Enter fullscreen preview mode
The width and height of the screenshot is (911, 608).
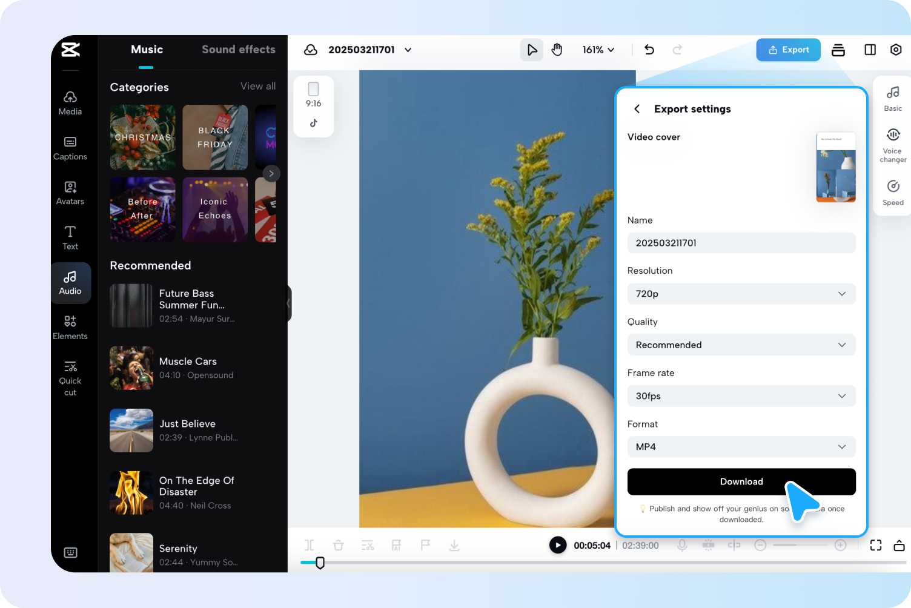[876, 545]
